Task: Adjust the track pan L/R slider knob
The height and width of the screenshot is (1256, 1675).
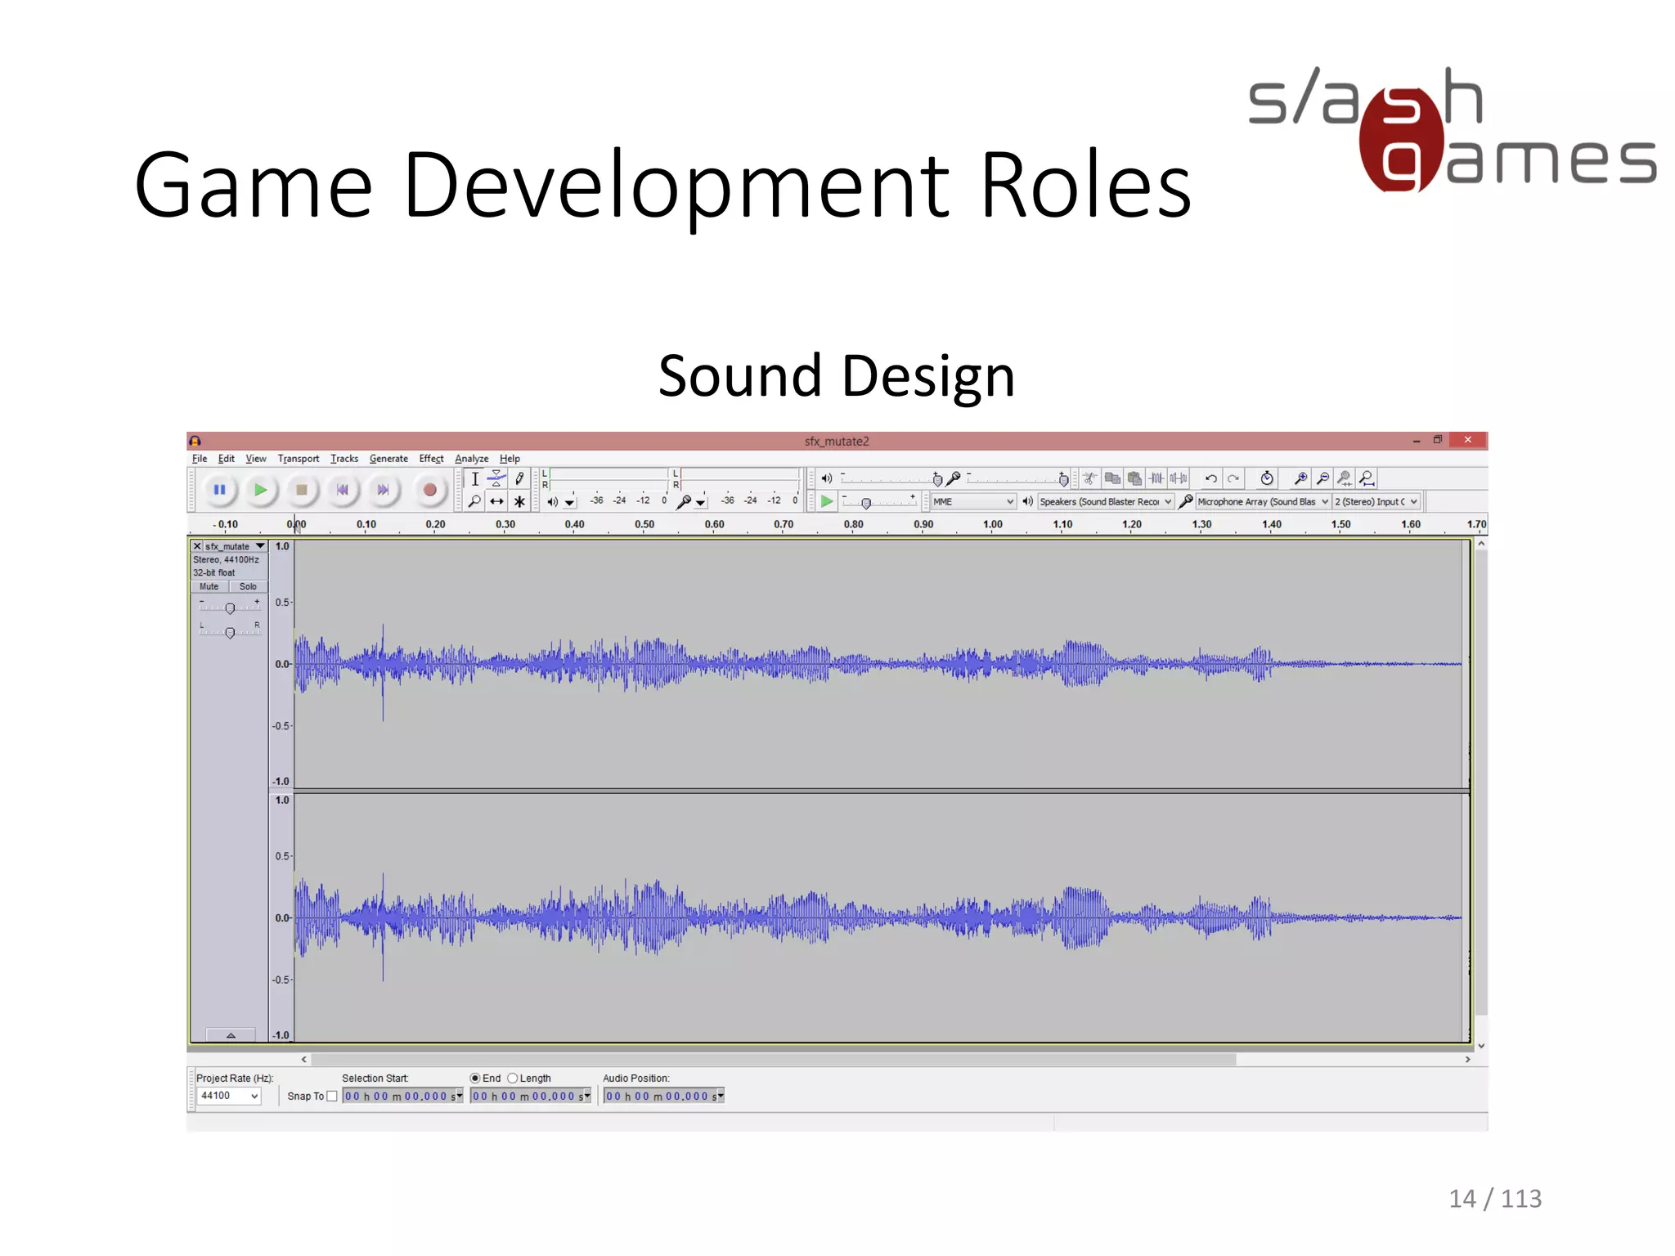Action: pos(230,633)
